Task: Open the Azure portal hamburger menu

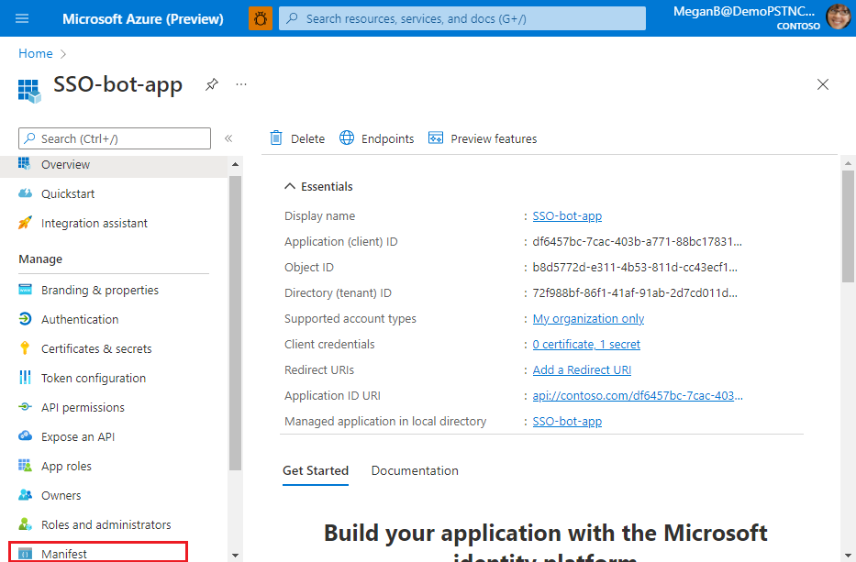Action: pyautogui.click(x=22, y=18)
